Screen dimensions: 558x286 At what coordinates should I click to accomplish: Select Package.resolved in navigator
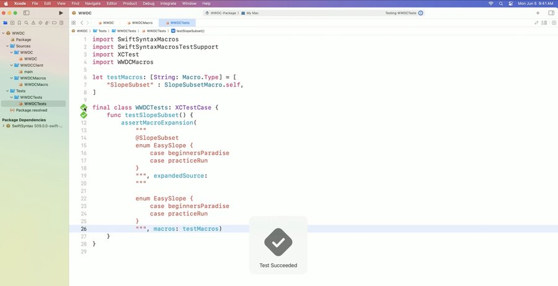pyautogui.click(x=33, y=110)
